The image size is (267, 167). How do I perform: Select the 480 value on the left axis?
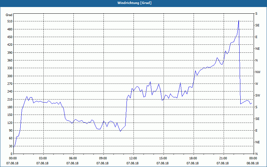click(10, 29)
